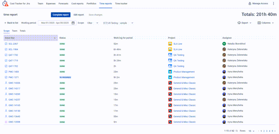Screen dimensions: 279x134
Task: Click SLA Line project icon in SCL-2067 row
Action: (x=170, y=44)
